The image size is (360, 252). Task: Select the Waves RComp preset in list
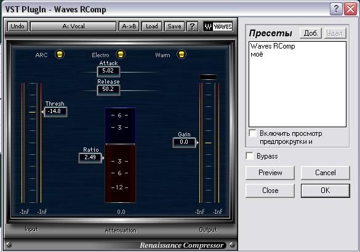pyautogui.click(x=273, y=46)
